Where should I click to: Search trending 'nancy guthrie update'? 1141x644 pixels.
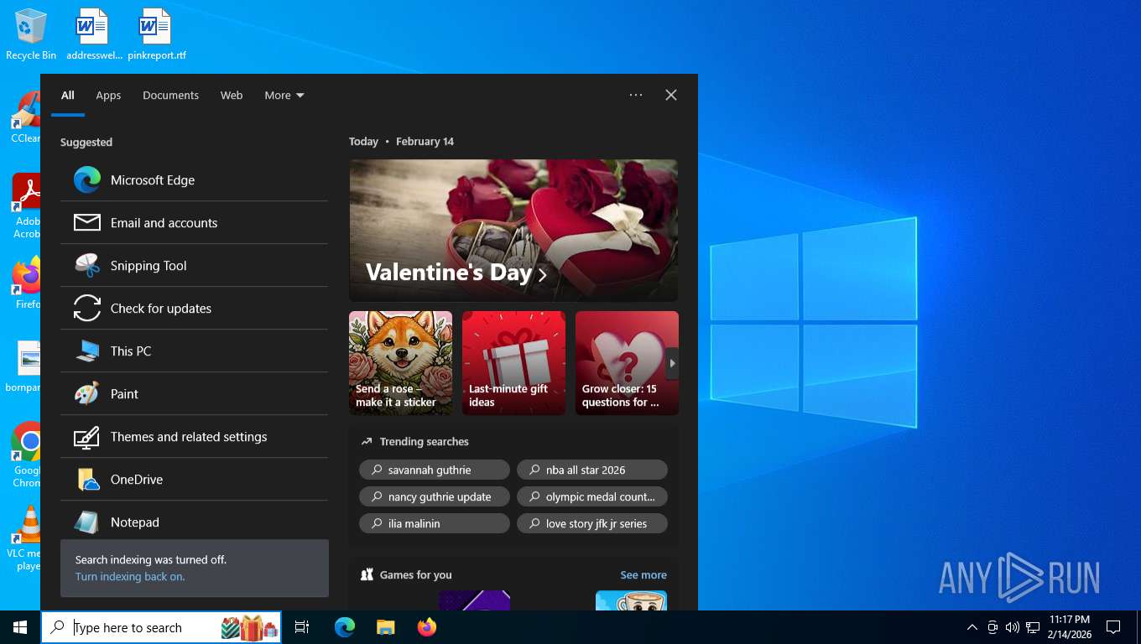point(435,496)
